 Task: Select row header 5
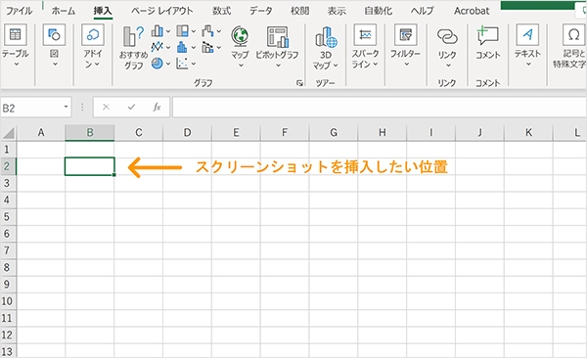[7, 217]
